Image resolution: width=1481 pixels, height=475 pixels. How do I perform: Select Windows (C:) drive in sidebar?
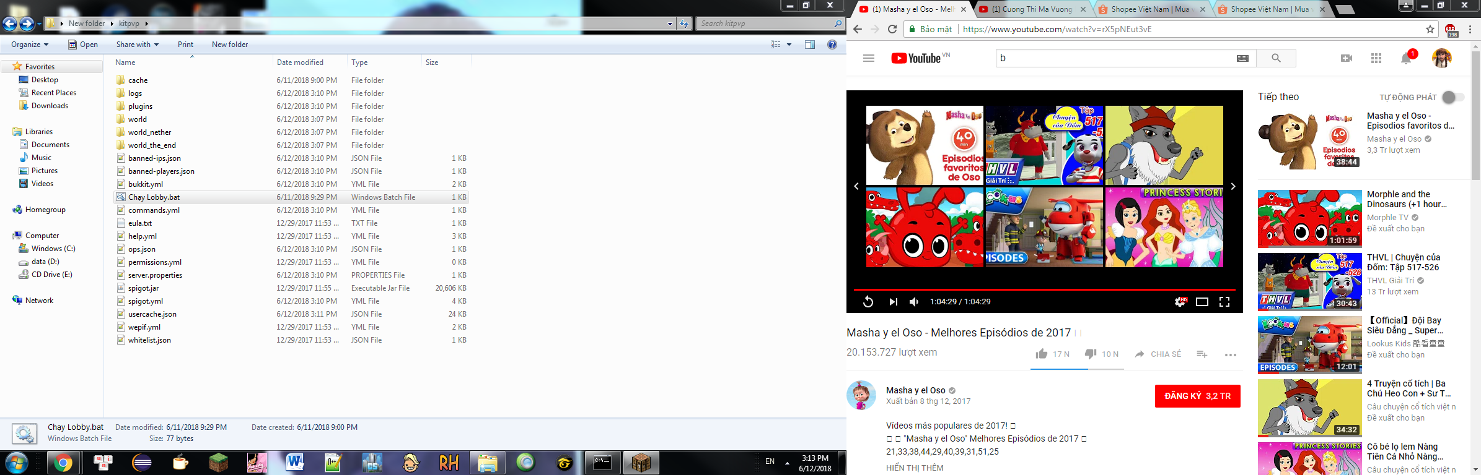click(x=53, y=249)
